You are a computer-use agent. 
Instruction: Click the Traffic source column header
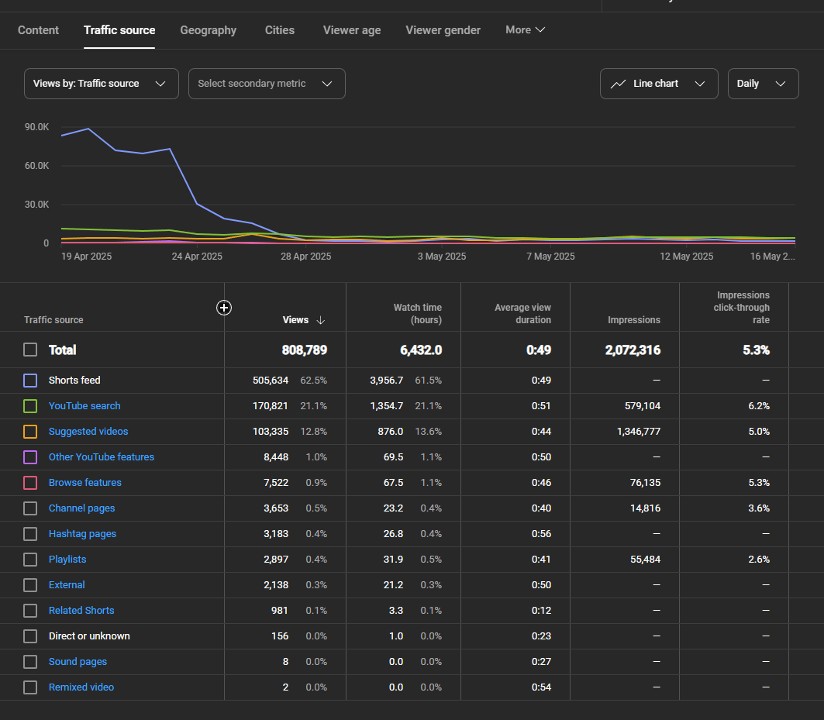coord(53,320)
